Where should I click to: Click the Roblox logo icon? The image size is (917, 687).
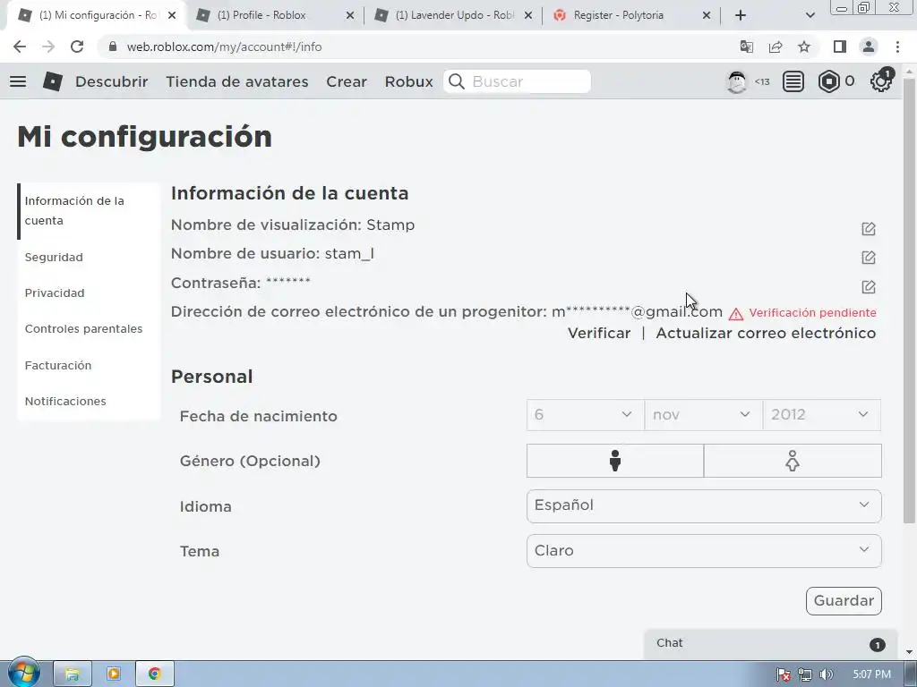(53, 81)
